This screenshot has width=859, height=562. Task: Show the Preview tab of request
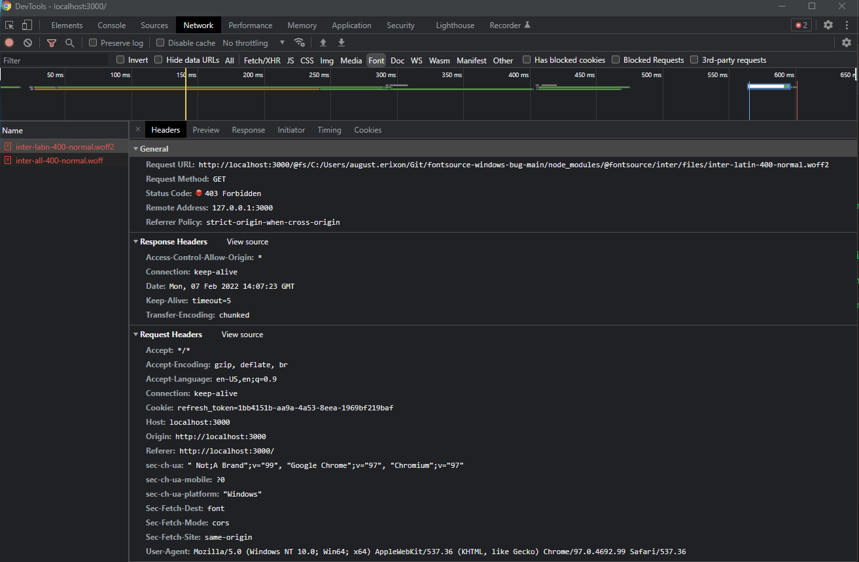click(206, 130)
